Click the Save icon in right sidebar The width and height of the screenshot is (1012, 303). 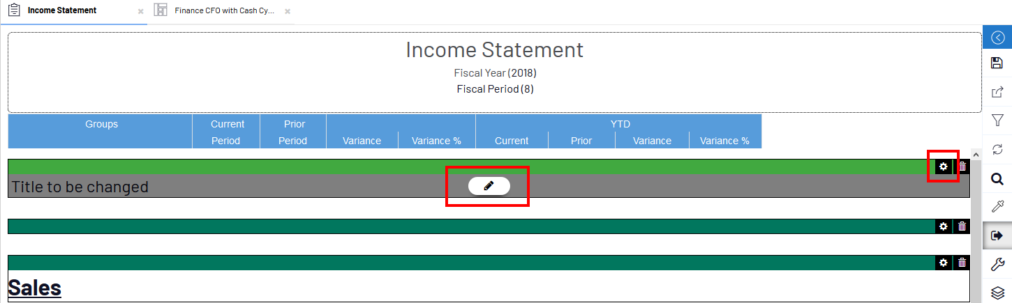pos(997,63)
